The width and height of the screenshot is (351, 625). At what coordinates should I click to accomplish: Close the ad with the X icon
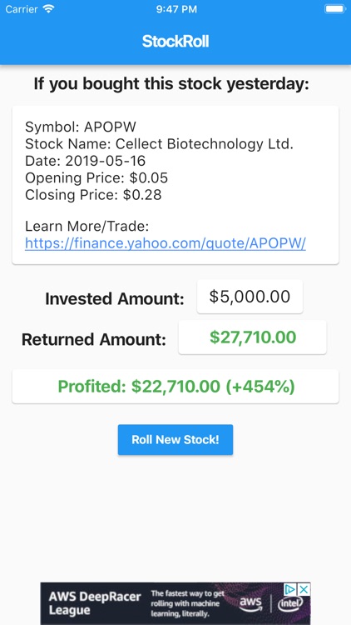click(x=304, y=589)
